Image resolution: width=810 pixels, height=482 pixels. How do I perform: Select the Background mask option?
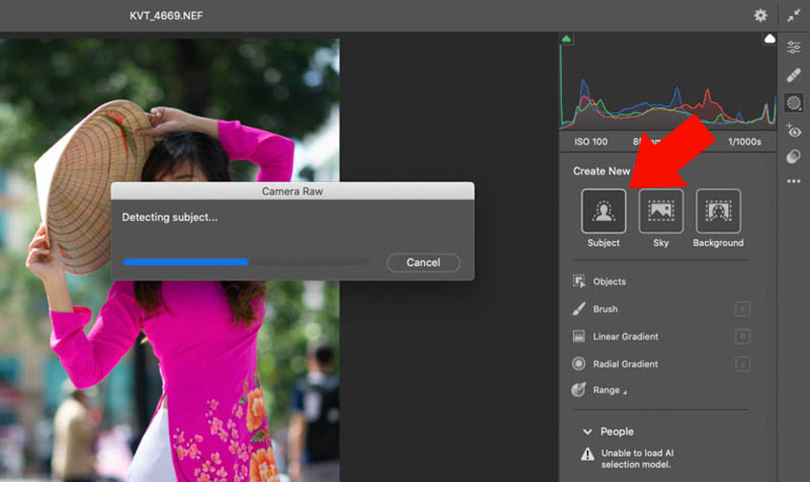pos(717,210)
